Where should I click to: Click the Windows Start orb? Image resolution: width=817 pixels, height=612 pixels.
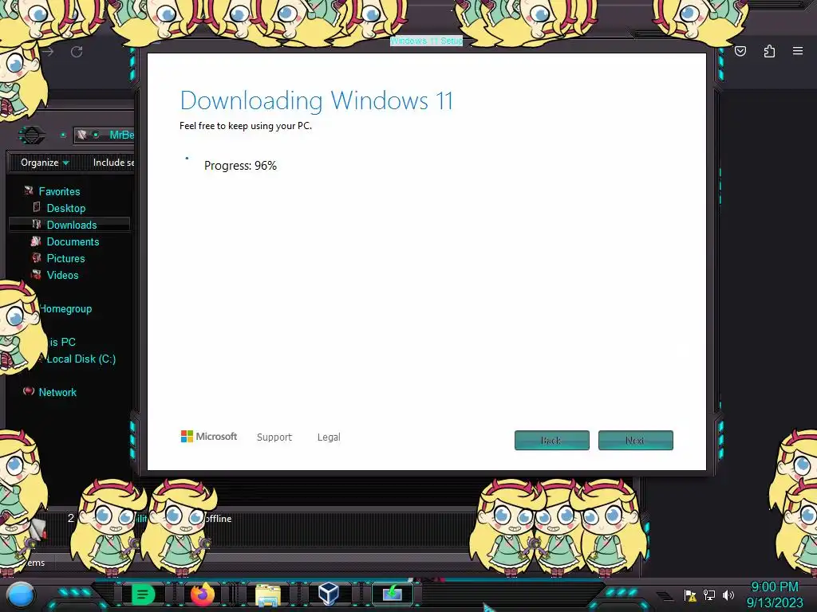(x=21, y=594)
